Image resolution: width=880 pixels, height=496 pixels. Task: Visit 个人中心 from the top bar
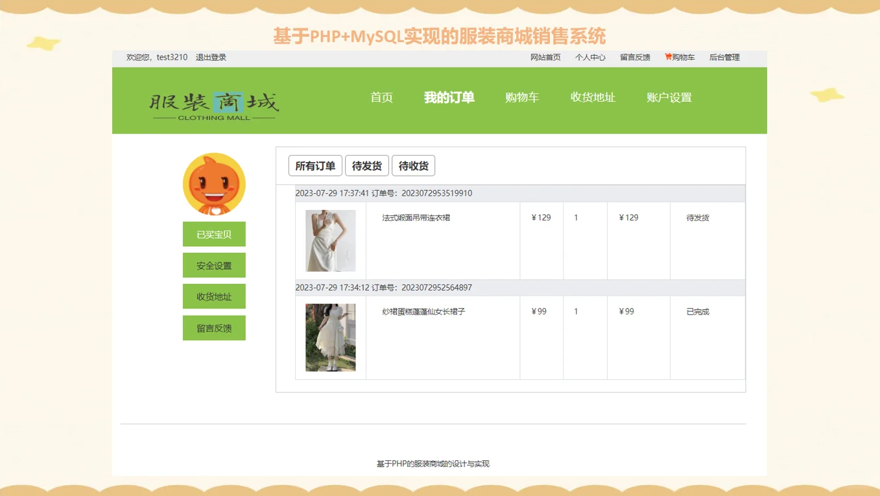coord(589,57)
